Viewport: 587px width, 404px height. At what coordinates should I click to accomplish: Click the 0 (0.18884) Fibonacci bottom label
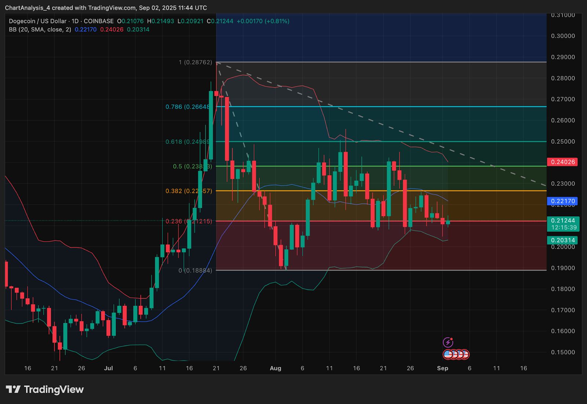pyautogui.click(x=195, y=271)
